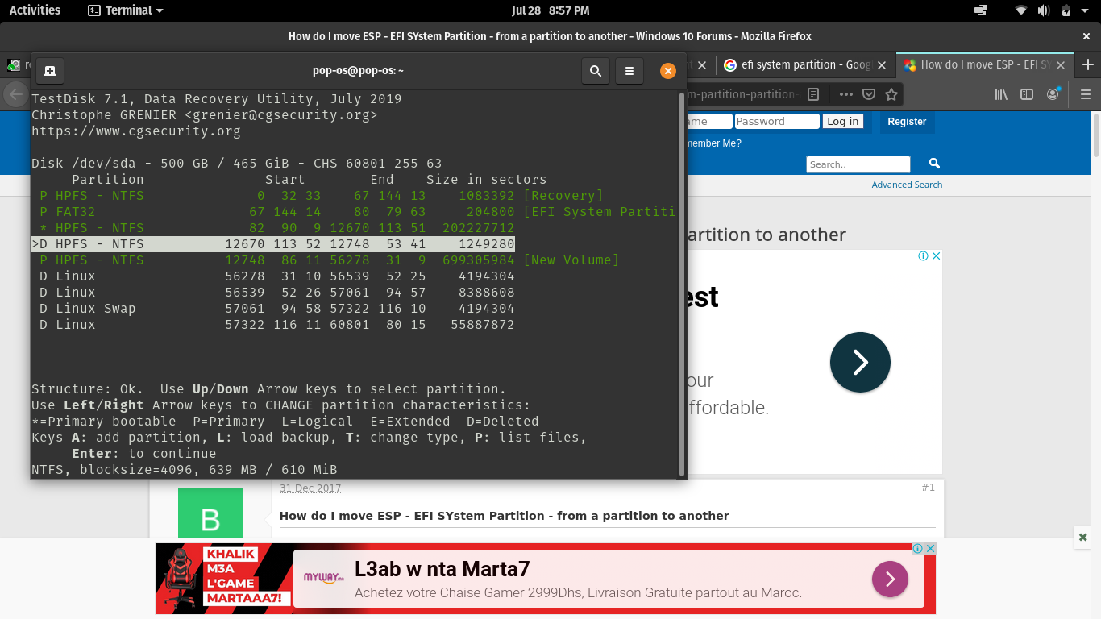Click the Linux Swap partition row
The width and height of the screenshot is (1101, 619).
277,309
